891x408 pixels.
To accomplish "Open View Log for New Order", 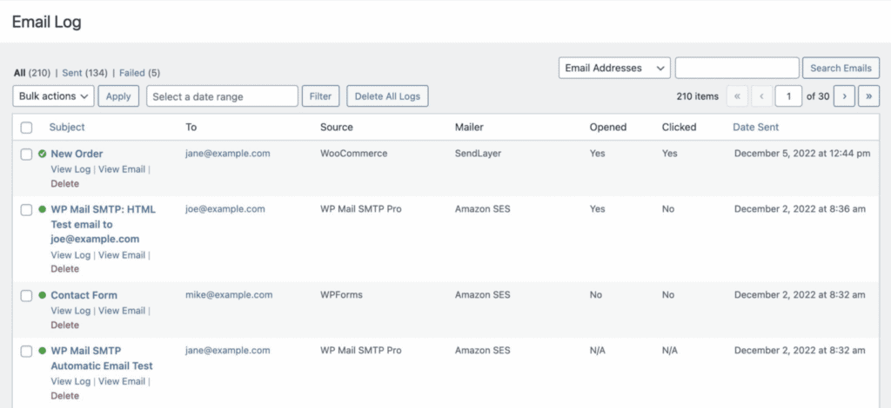I will (x=70, y=169).
